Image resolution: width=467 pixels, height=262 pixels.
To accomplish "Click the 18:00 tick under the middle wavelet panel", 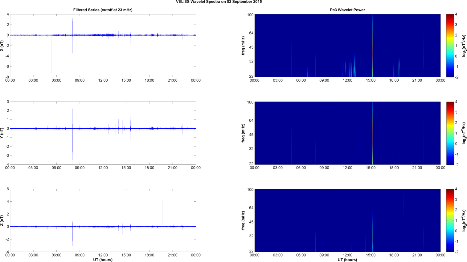I will 394,168.
